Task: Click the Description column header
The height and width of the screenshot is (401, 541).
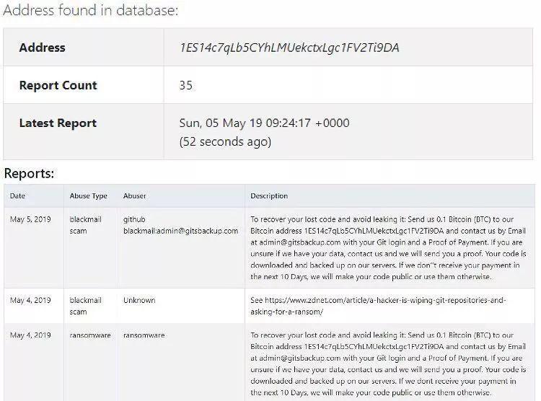Action: pos(269,195)
